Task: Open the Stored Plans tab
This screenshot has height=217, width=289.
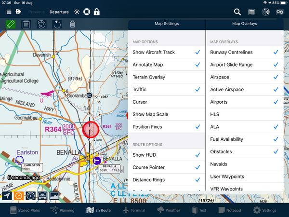Action: click(x=26, y=210)
